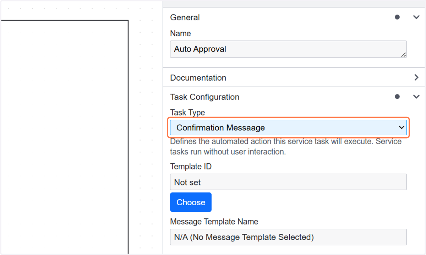Click the Template ID field showing Not set

[288, 182]
